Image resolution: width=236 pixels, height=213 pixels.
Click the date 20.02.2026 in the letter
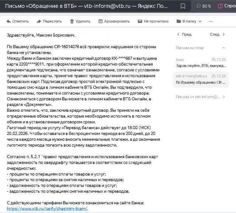(x=17, y=133)
